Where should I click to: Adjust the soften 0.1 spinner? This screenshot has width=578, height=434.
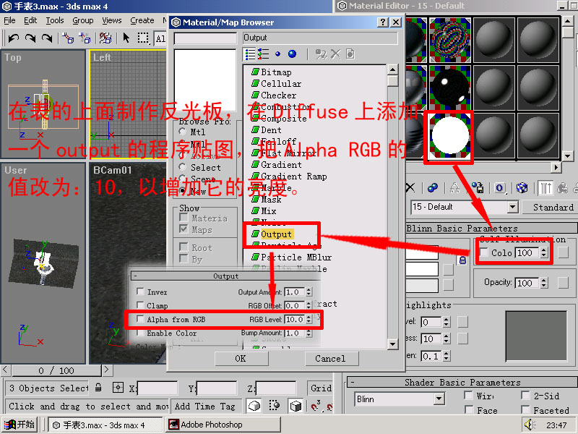447,356
